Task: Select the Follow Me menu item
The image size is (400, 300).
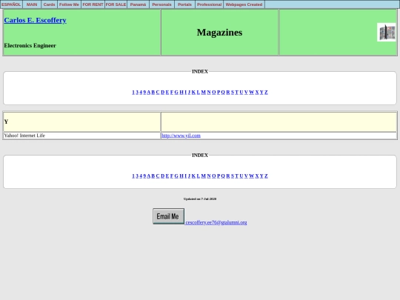Action: click(69, 4)
